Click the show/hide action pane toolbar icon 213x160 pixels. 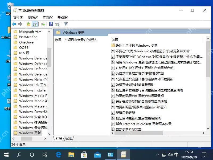(x=58, y=24)
